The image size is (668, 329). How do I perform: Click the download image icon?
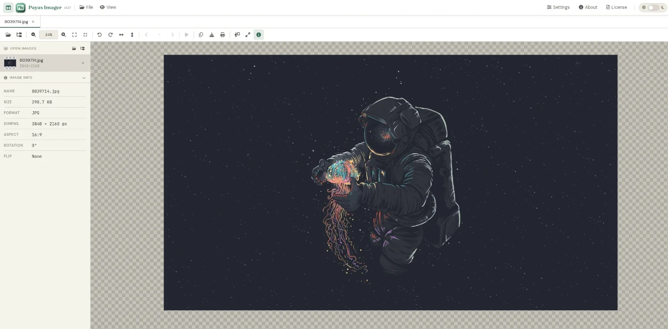211,35
